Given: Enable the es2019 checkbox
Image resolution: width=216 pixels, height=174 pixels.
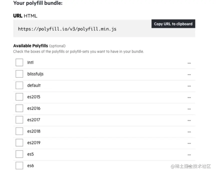Looking at the screenshot, I should coord(19,143).
